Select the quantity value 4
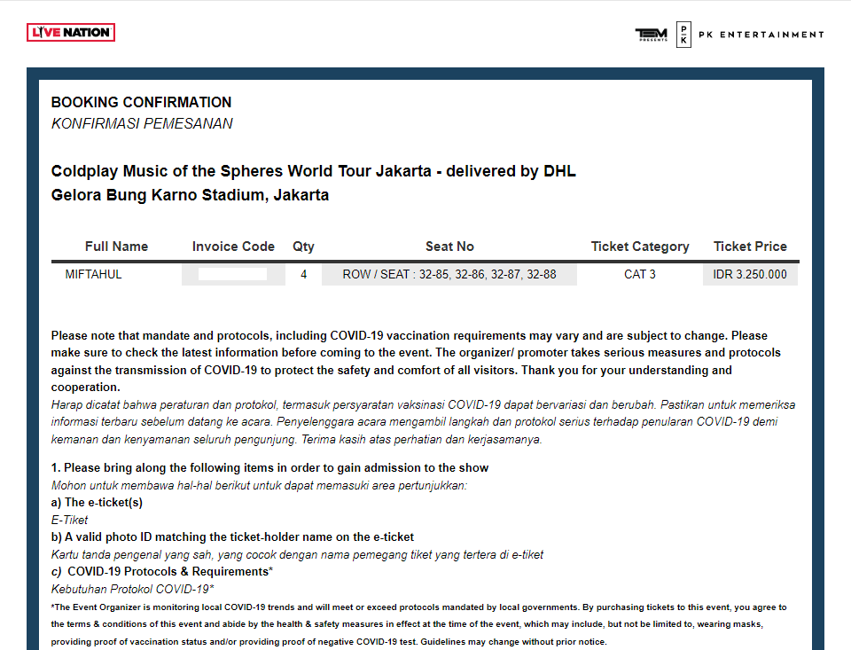This screenshot has width=851, height=650. [303, 274]
